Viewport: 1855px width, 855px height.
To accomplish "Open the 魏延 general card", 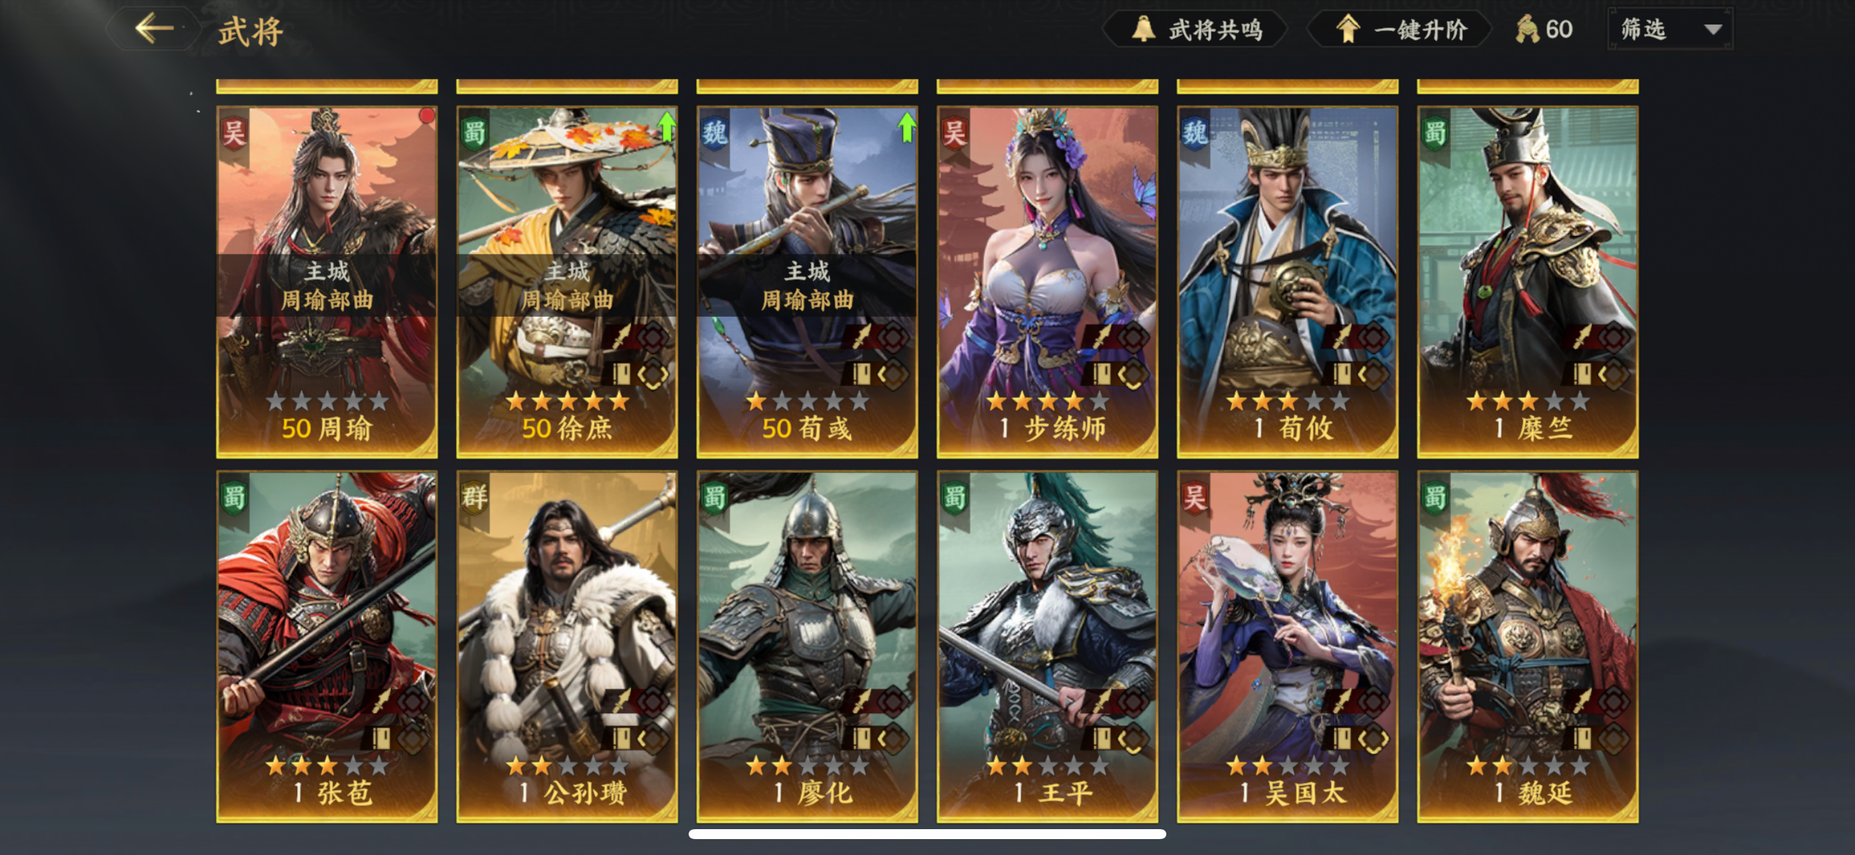I will tap(1527, 646).
